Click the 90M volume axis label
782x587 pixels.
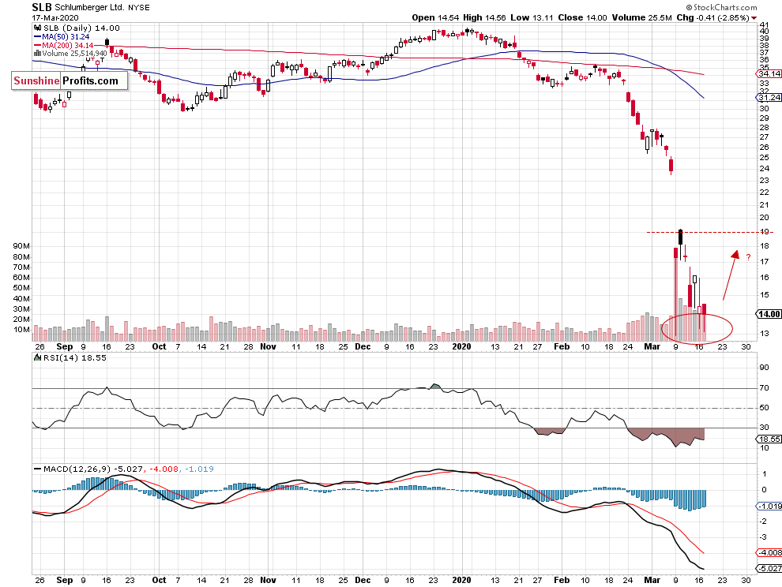click(x=21, y=246)
